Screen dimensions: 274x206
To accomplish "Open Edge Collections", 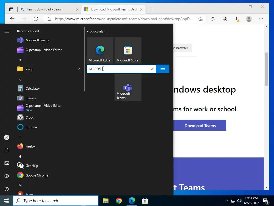I will pyautogui.click(x=225, y=19).
